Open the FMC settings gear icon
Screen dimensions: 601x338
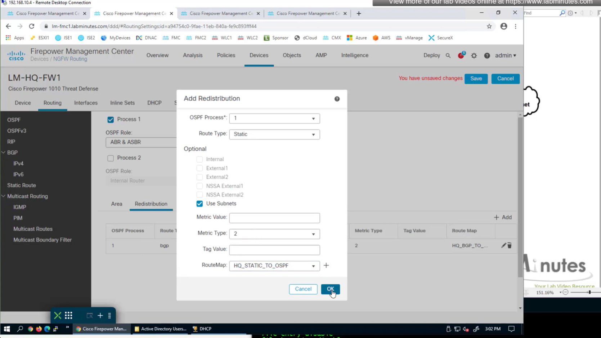(x=474, y=55)
